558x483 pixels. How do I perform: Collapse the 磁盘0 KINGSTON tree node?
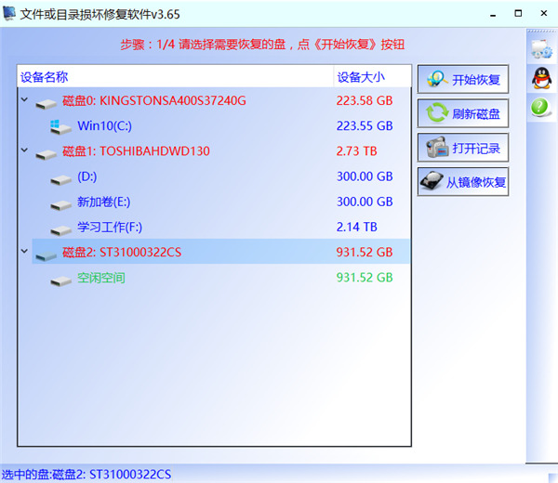[x=24, y=99]
